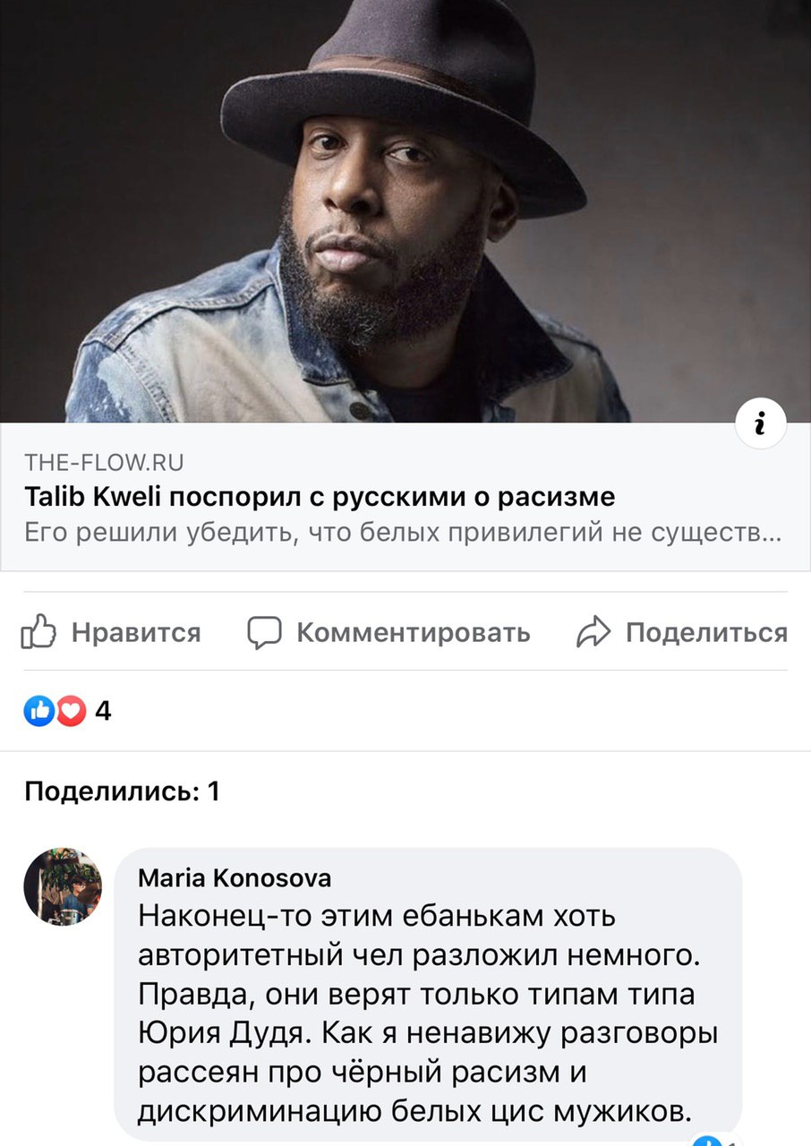Open the THE-FLOW.RU source link
811x1146 pixels.
pyautogui.click(x=104, y=462)
